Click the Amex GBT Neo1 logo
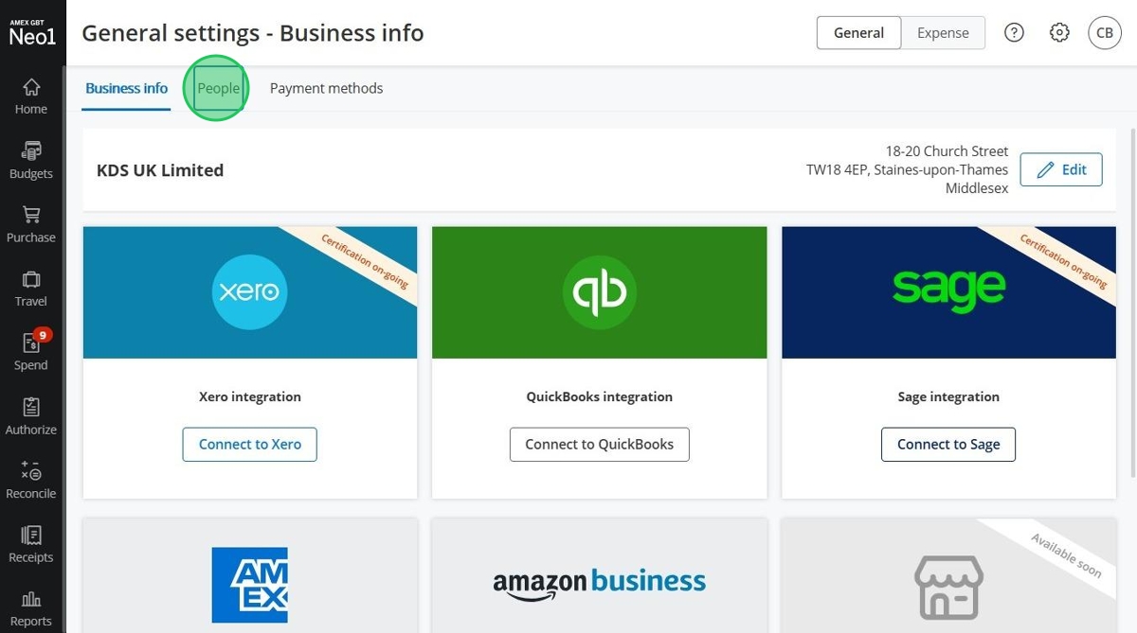The width and height of the screenshot is (1137, 633). click(x=31, y=33)
